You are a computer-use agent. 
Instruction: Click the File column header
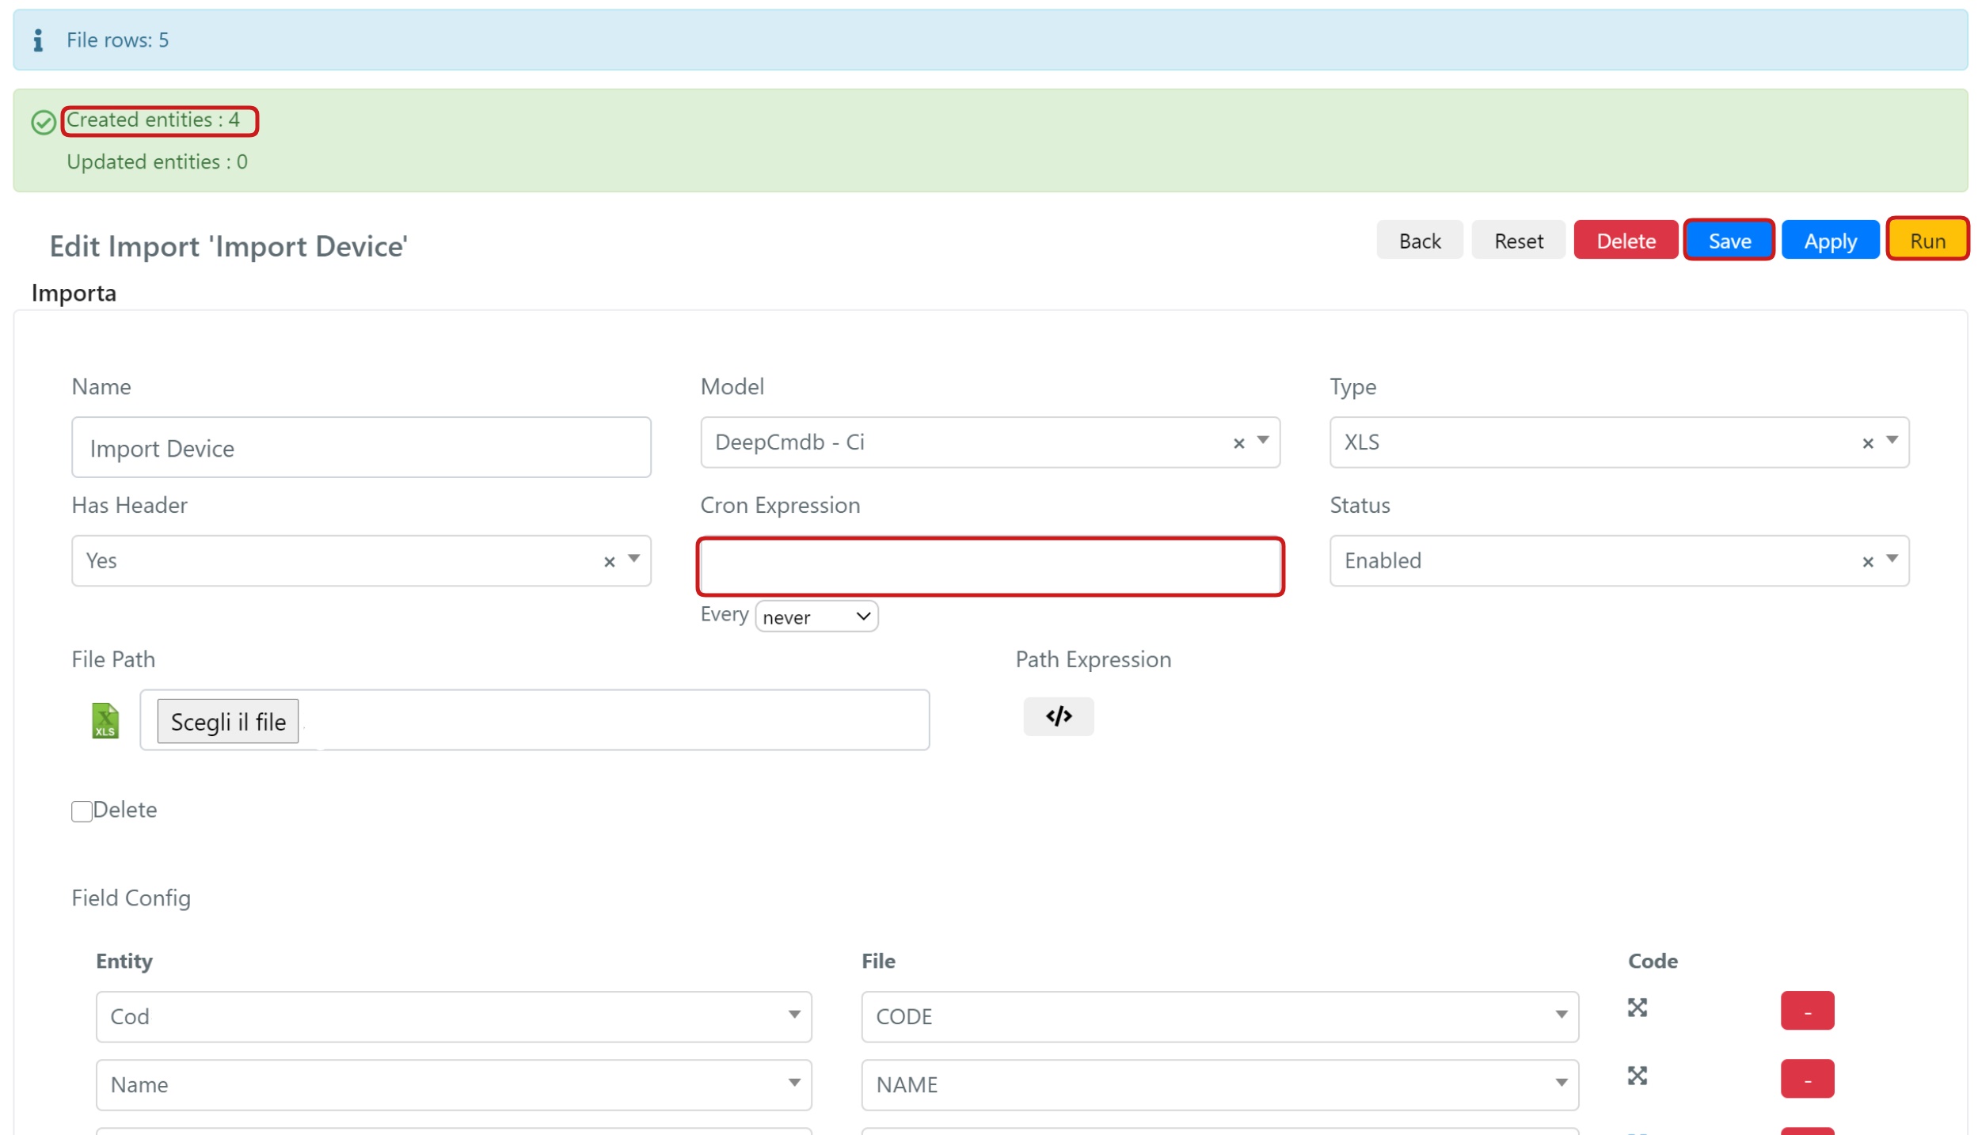(x=878, y=962)
